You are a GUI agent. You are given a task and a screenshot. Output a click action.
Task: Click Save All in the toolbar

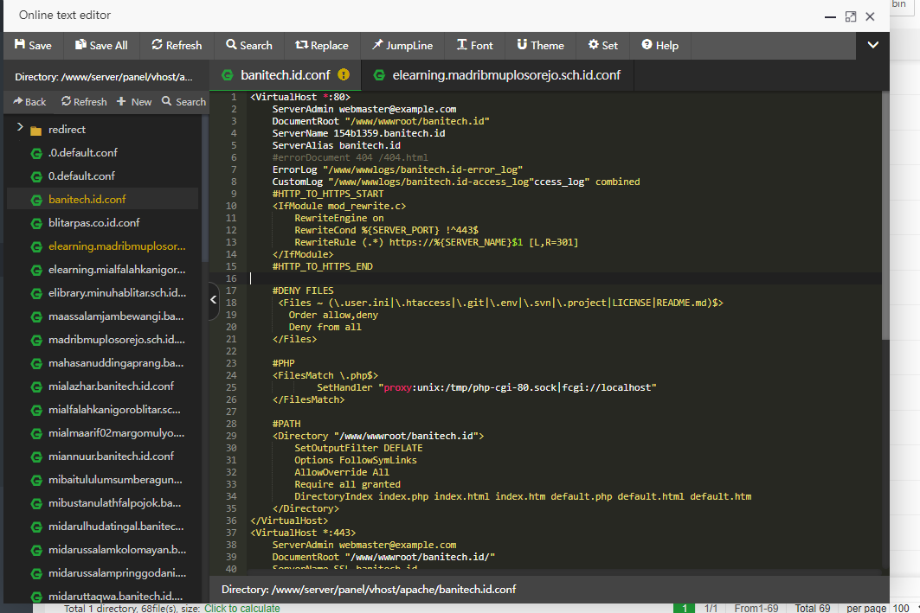click(x=101, y=46)
